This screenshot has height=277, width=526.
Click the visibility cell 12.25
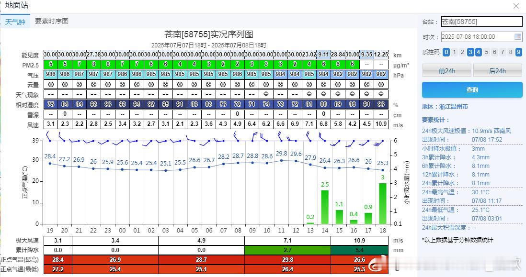(x=381, y=54)
